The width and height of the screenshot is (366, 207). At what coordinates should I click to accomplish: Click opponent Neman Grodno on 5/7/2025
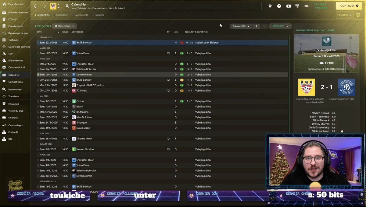tap(85, 149)
